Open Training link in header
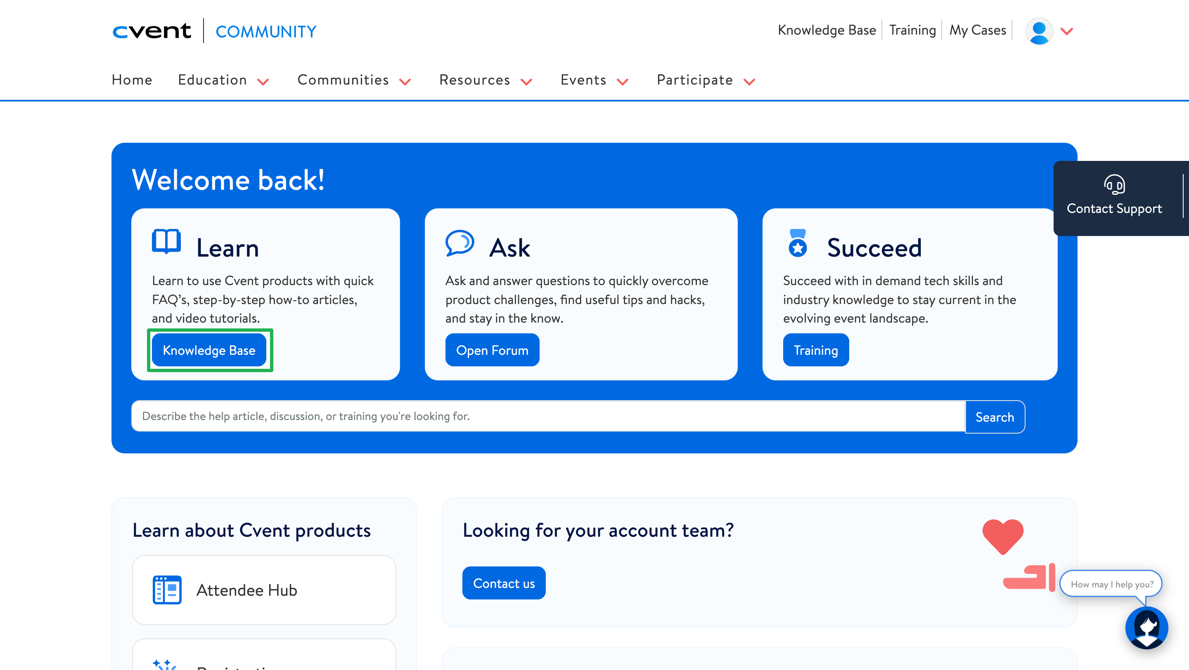The image size is (1189, 670). [912, 30]
